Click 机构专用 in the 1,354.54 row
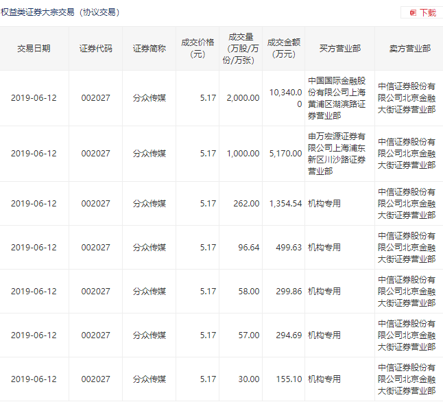 click(324, 204)
